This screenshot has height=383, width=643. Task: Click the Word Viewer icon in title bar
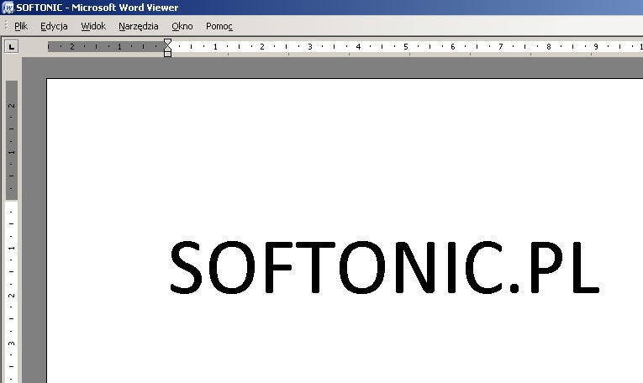click(8, 8)
